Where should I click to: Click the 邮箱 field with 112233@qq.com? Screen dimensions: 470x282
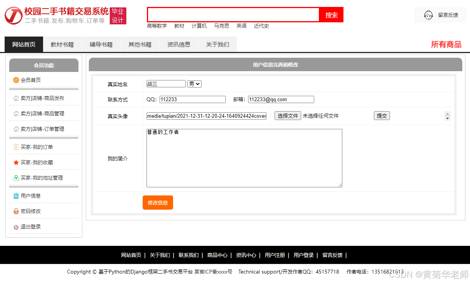(281, 99)
